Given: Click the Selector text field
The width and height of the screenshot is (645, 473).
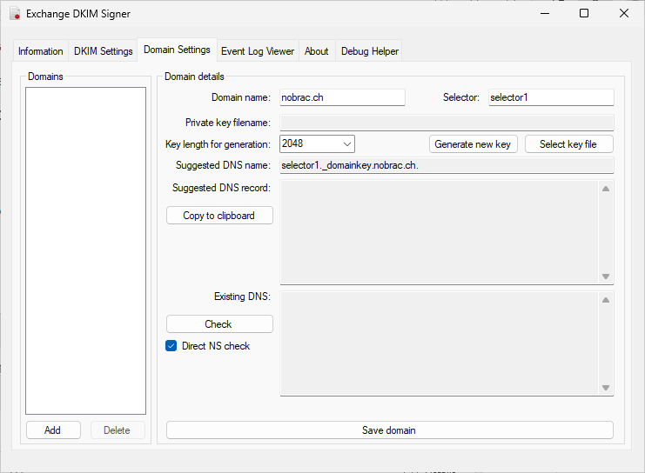Looking at the screenshot, I should coord(551,97).
